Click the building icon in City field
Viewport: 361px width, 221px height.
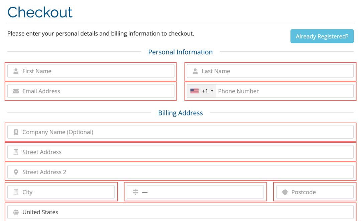16,193
